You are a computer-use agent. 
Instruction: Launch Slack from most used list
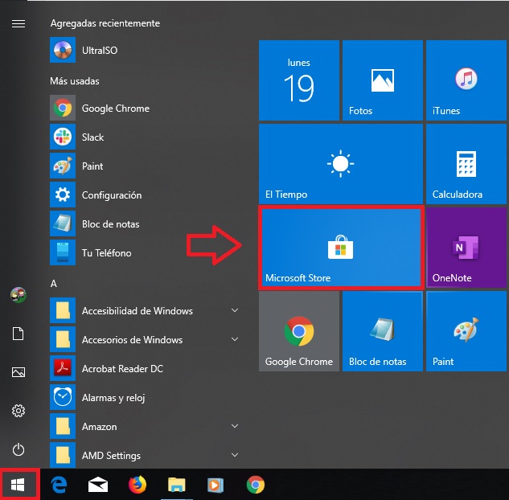pyautogui.click(x=92, y=137)
